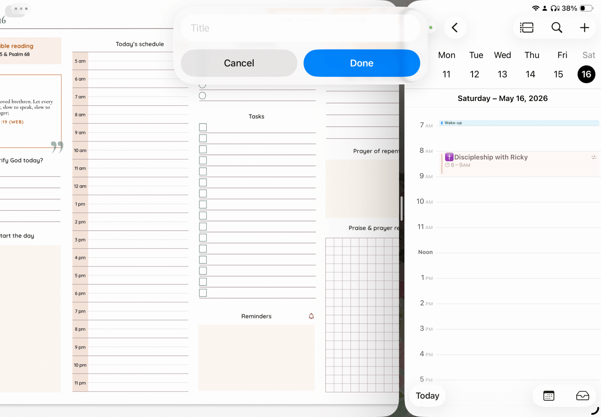Select Saturday 16 date circle
The image size is (601, 417).
[x=586, y=74]
